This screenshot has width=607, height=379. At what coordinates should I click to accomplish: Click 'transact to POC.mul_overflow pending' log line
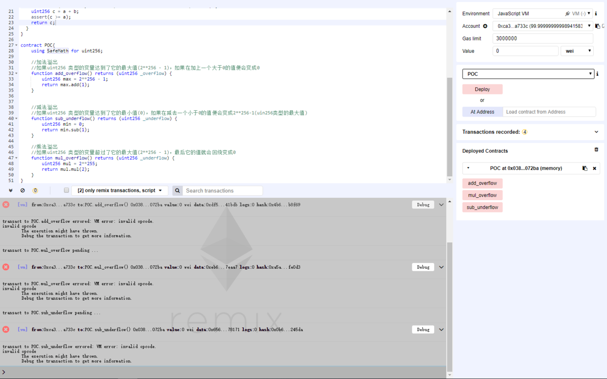point(50,250)
